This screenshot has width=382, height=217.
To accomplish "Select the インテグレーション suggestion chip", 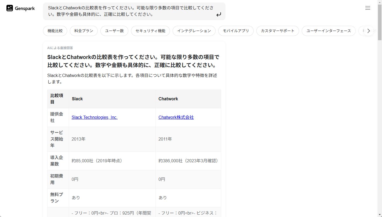I will 194,31.
